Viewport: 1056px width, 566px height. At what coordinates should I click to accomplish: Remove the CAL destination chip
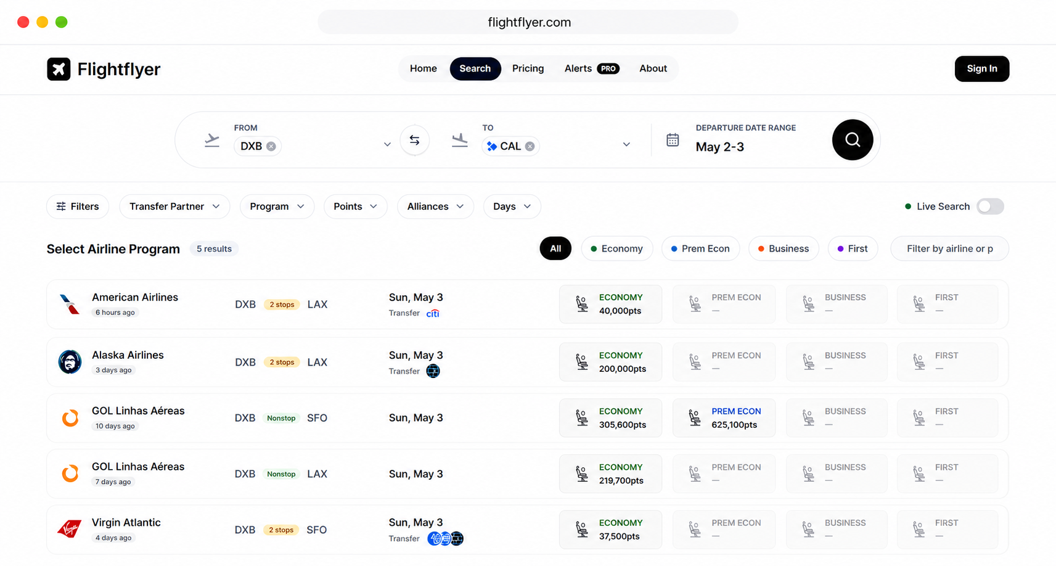(x=530, y=146)
